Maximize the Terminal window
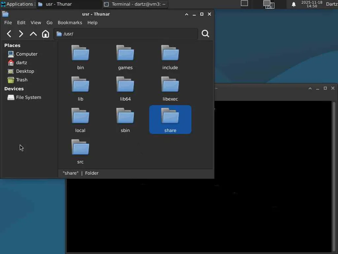The width and height of the screenshot is (338, 254). (325, 88)
